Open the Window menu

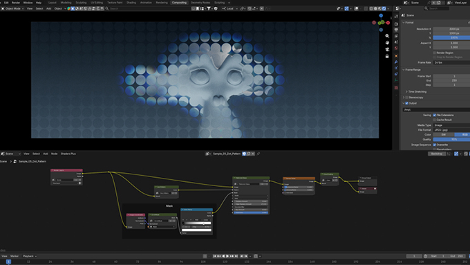[x=28, y=3]
